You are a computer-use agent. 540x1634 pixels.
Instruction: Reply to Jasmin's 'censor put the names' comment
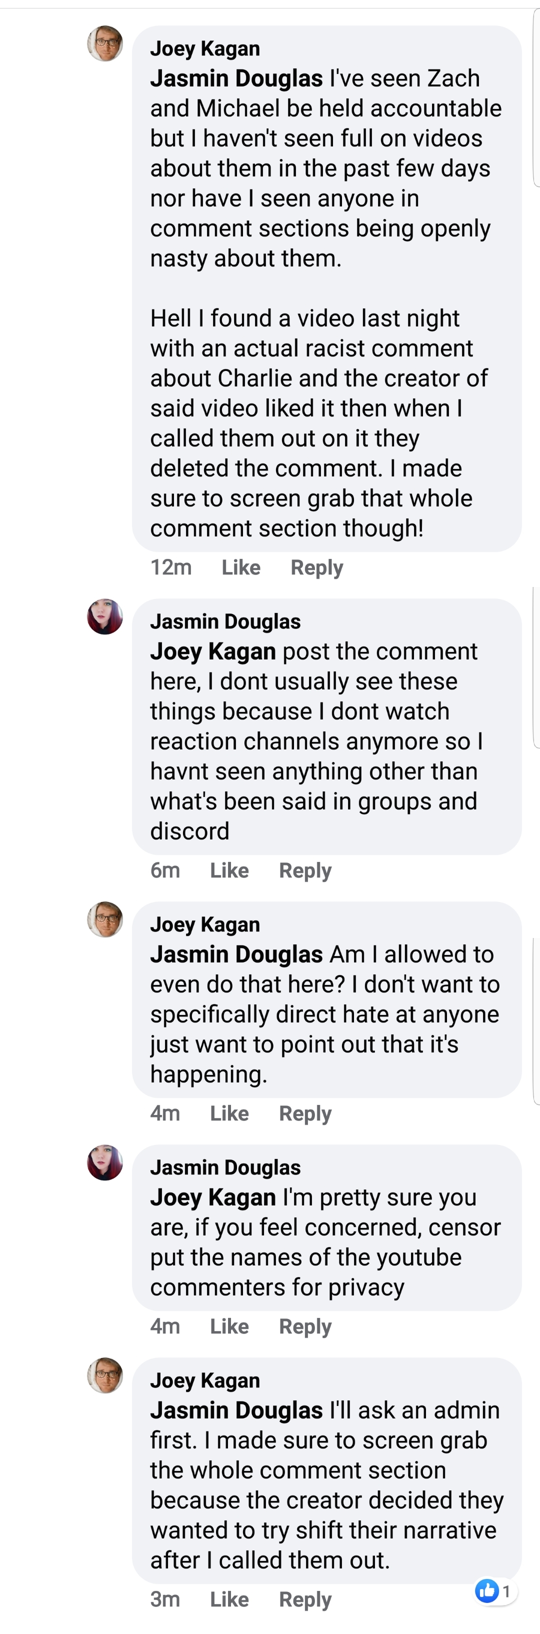pos(305,1327)
